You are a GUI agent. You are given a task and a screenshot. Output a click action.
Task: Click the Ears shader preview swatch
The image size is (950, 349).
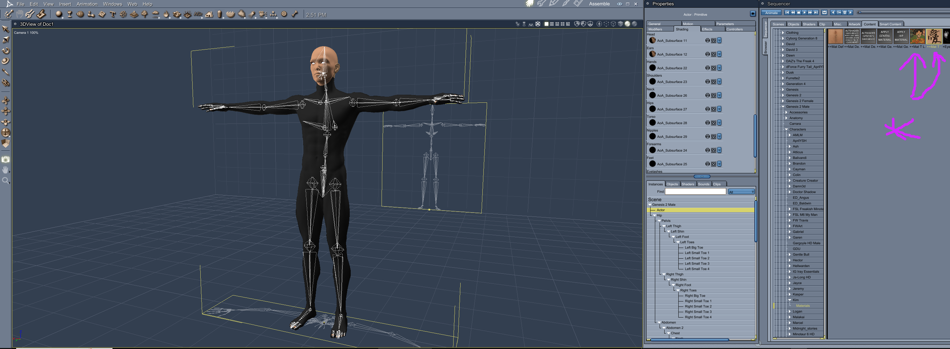click(x=653, y=54)
